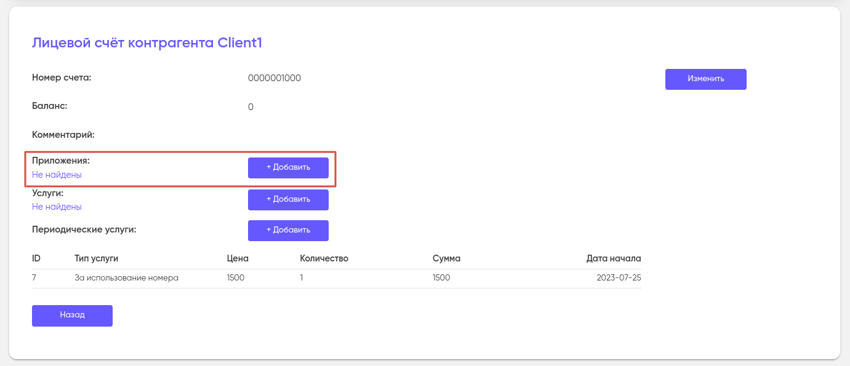
Task: Click the Тип услуги column header
Action: (96, 258)
